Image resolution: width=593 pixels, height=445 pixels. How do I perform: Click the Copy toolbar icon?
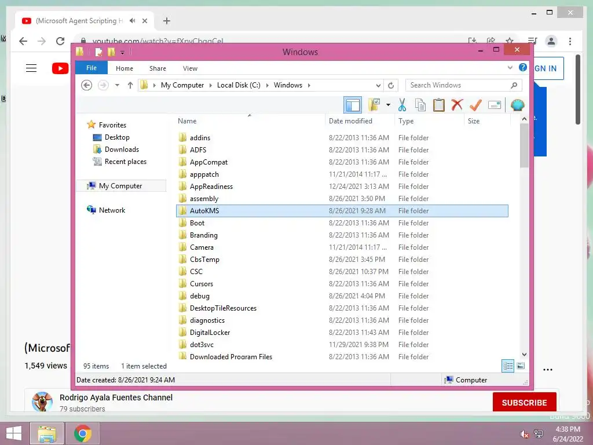[x=420, y=105]
